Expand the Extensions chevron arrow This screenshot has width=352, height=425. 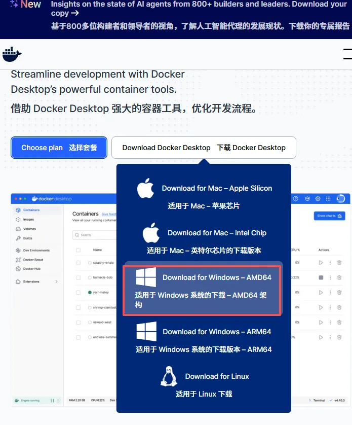[x=56, y=281]
